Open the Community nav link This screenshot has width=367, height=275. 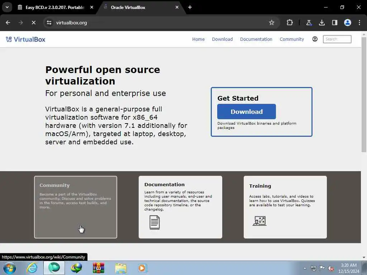(x=292, y=39)
